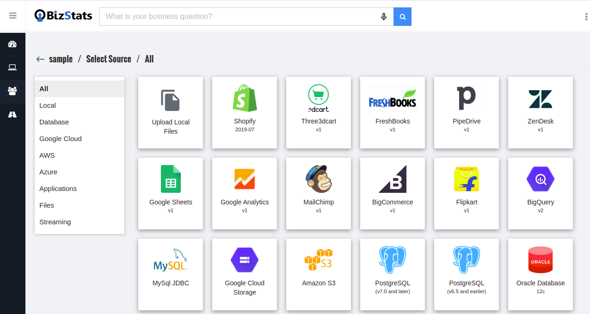The image size is (590, 314).
Task: Click the "(v6.5 and earlier)" text
Action: pos(467,291)
